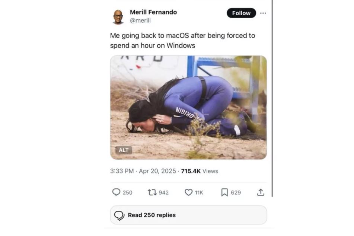Click the 629 bookmarks count
This screenshot has width=354, height=236.
[236, 193]
